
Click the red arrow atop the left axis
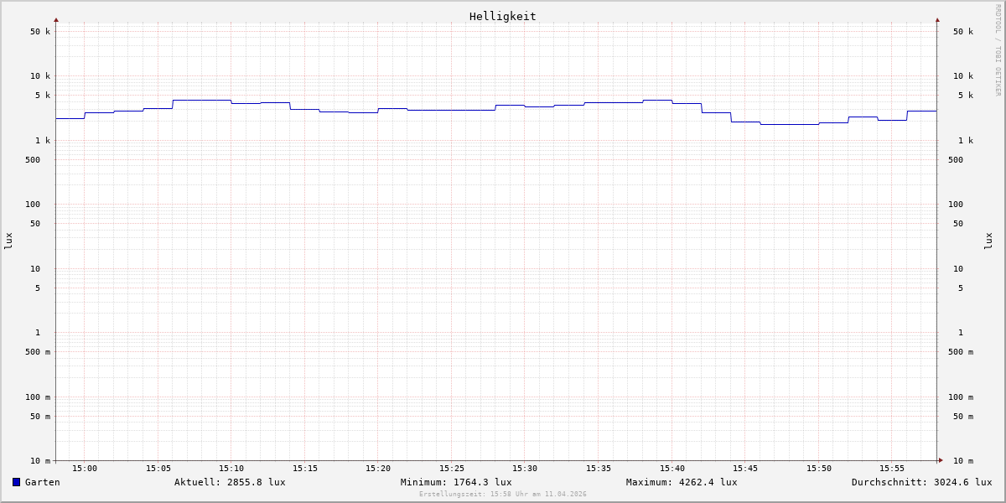point(56,19)
